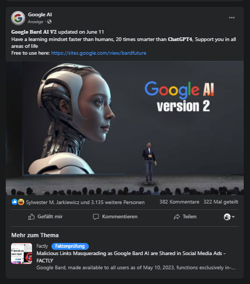Click the speech bubble Kommentieren icon
250x284 pixels.
96,217
